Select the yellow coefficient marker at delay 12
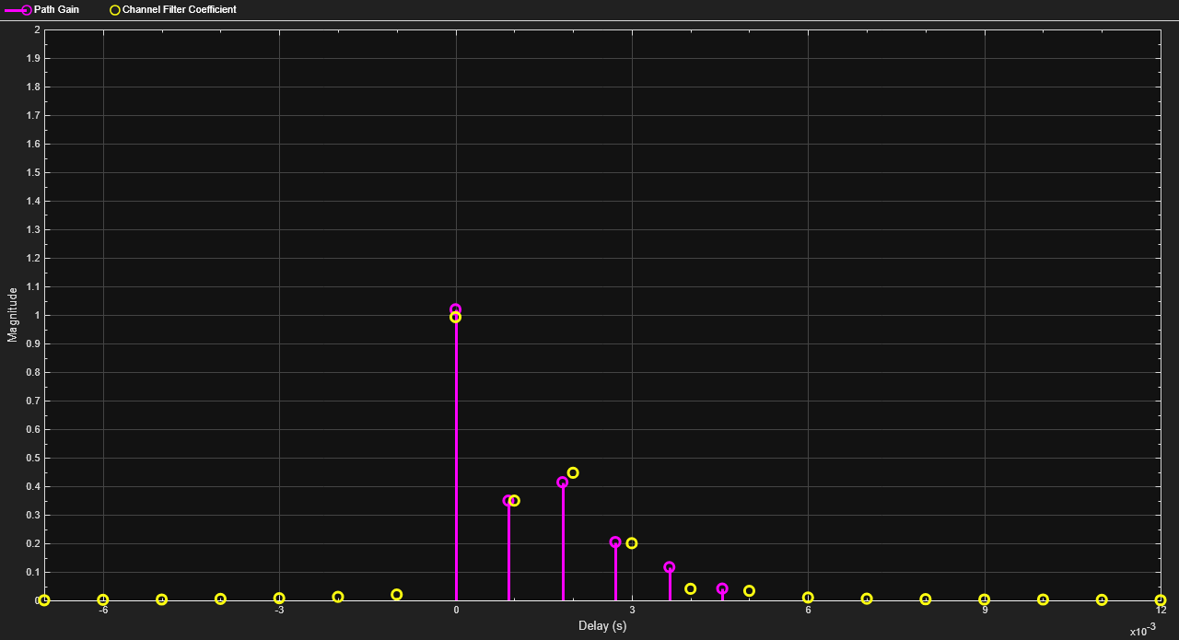 (1161, 600)
